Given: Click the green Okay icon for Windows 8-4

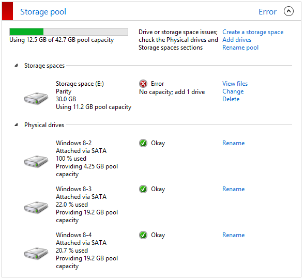Looking at the screenshot, I should pyautogui.click(x=143, y=235).
